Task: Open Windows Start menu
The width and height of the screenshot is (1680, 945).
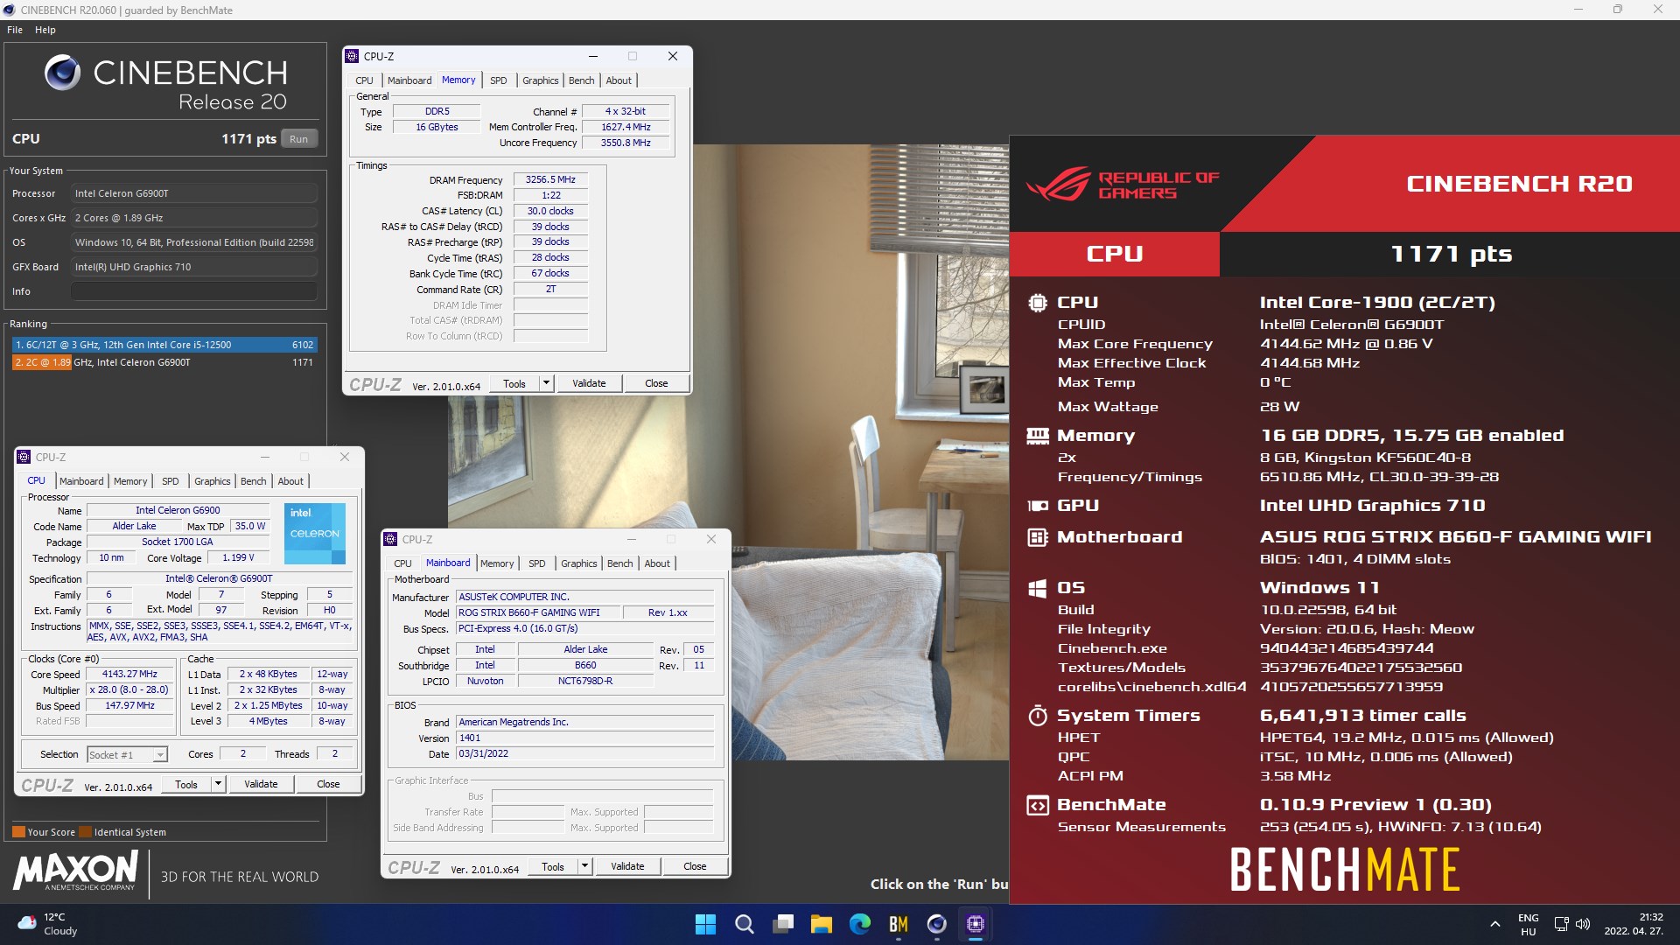Action: 705,924
